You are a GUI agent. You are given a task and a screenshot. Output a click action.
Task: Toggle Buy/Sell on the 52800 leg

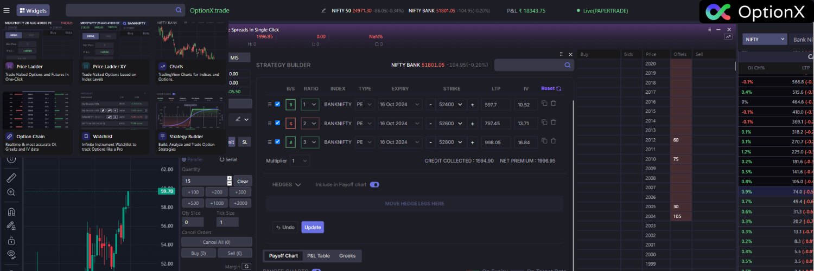(x=290, y=143)
